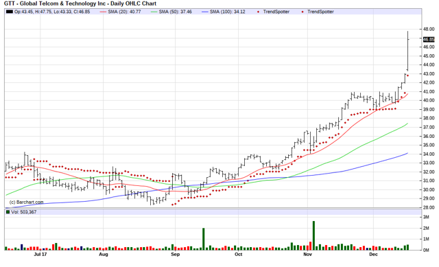Click the 33.00 price axis label
The image size is (439, 267).
[429, 163]
